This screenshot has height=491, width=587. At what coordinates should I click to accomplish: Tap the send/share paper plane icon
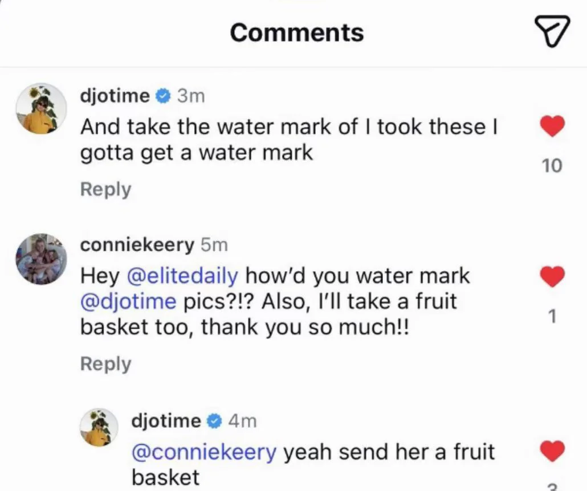point(552,31)
